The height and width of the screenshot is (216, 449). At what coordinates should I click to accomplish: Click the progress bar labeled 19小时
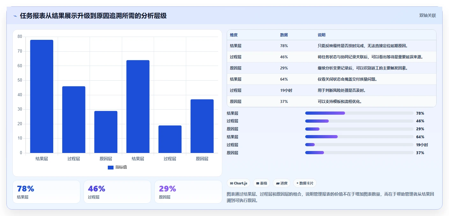click(x=359, y=145)
